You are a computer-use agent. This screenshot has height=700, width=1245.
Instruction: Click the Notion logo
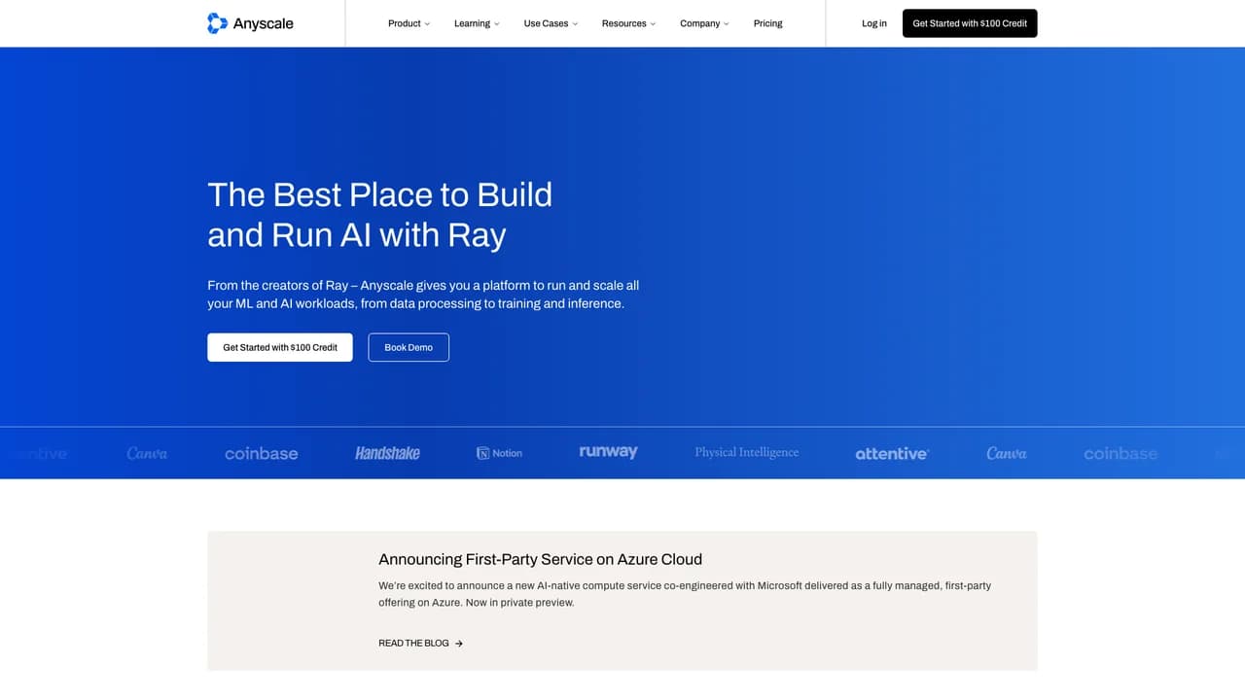pyautogui.click(x=499, y=453)
